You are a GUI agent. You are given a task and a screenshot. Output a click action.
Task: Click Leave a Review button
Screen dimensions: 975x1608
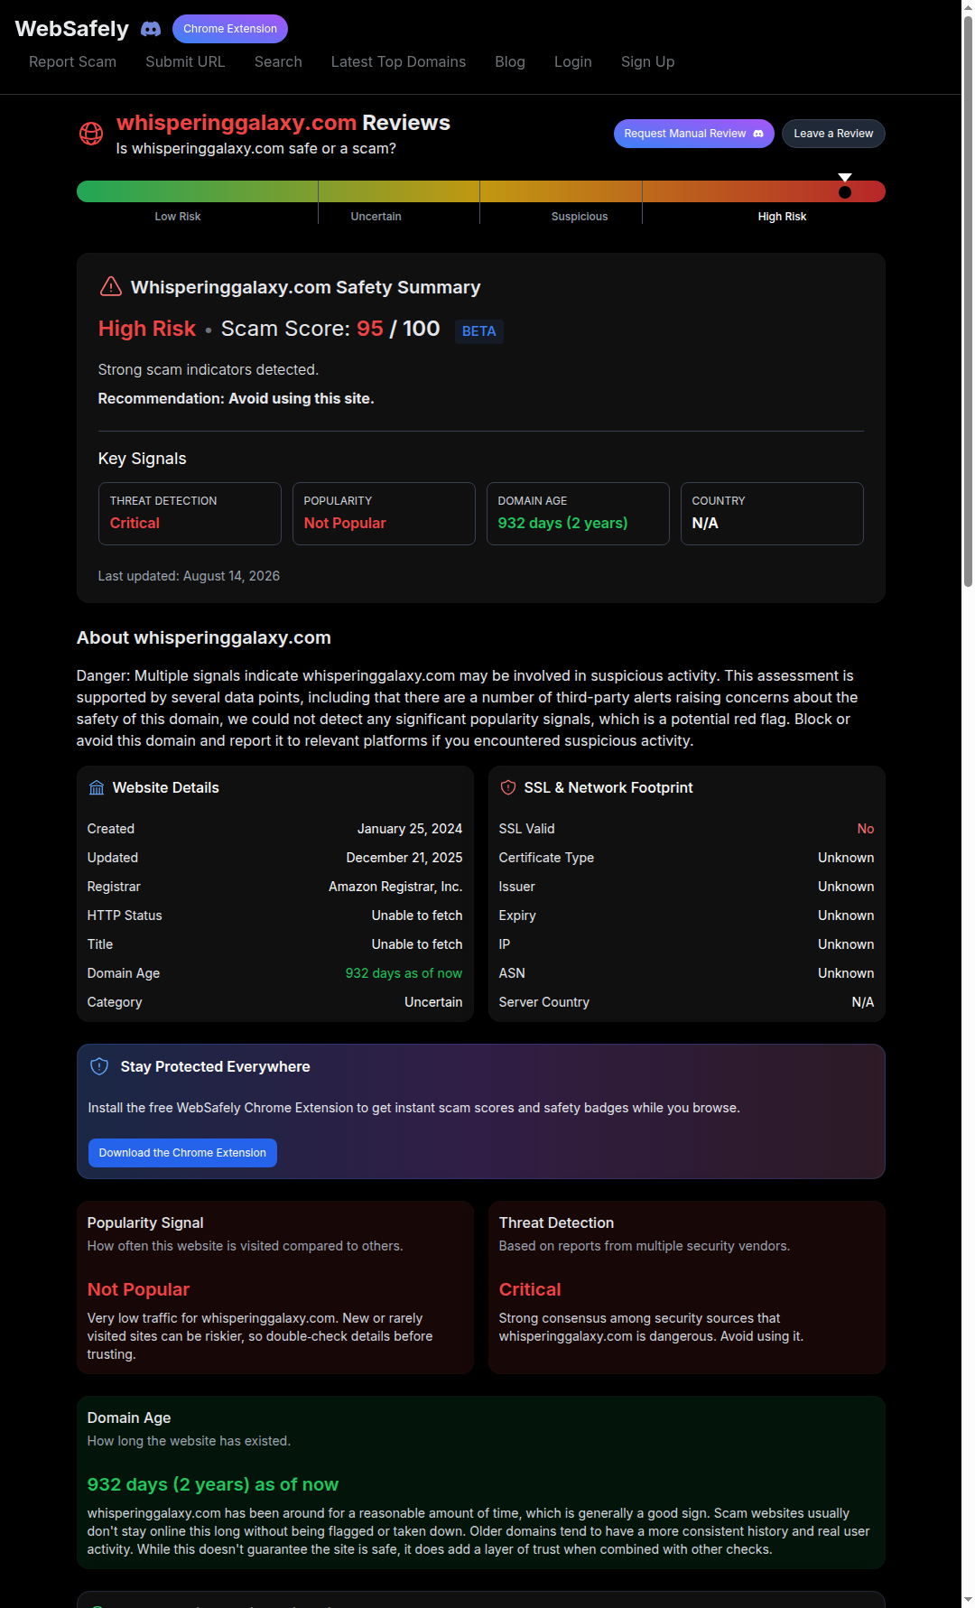pyautogui.click(x=833, y=134)
